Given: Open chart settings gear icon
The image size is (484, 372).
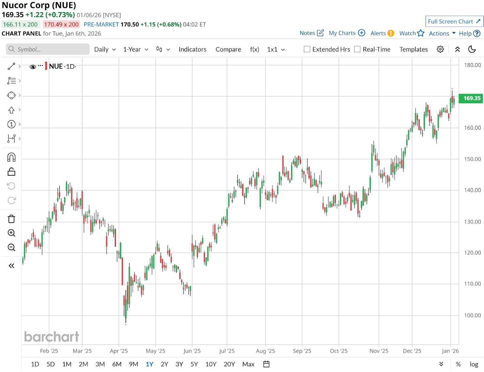Looking at the screenshot, I should (440, 49).
